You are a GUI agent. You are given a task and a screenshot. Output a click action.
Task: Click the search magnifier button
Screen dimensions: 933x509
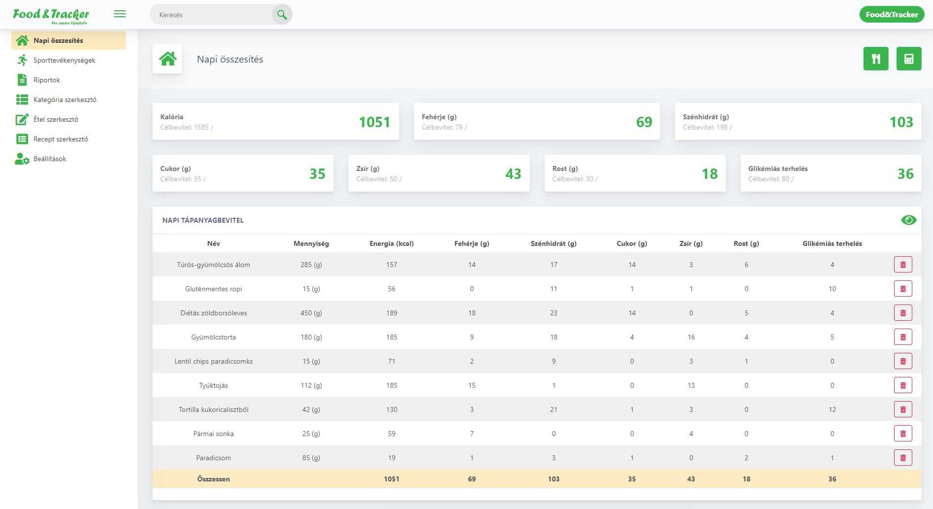pos(282,15)
